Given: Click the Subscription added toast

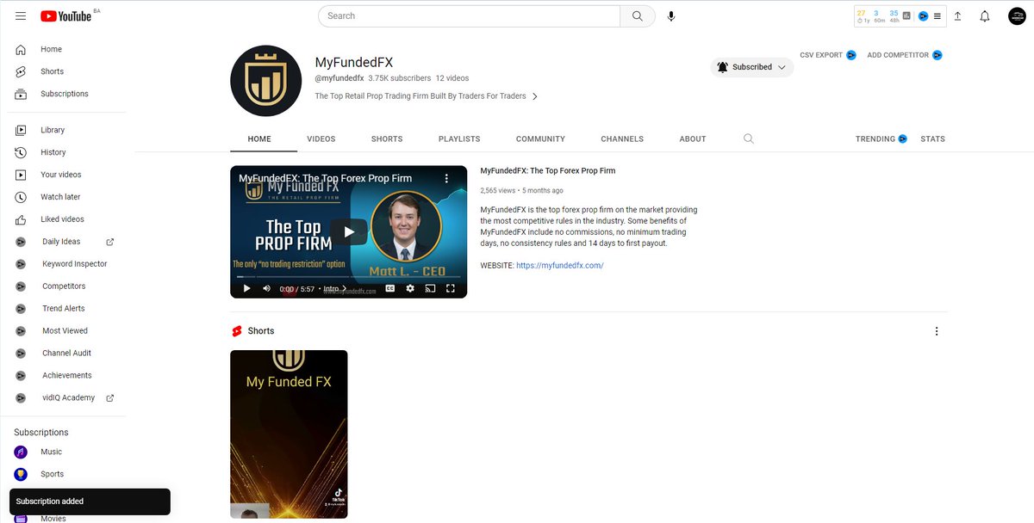Looking at the screenshot, I should (x=90, y=501).
